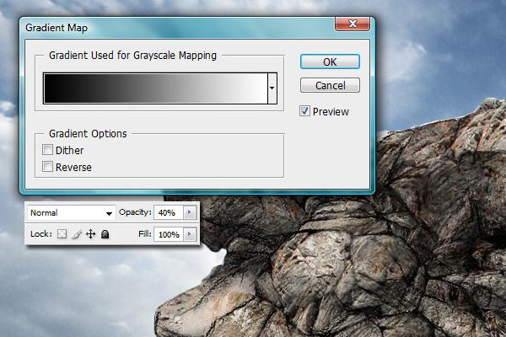Close the Gradient Map dialog

pyautogui.click(x=353, y=24)
